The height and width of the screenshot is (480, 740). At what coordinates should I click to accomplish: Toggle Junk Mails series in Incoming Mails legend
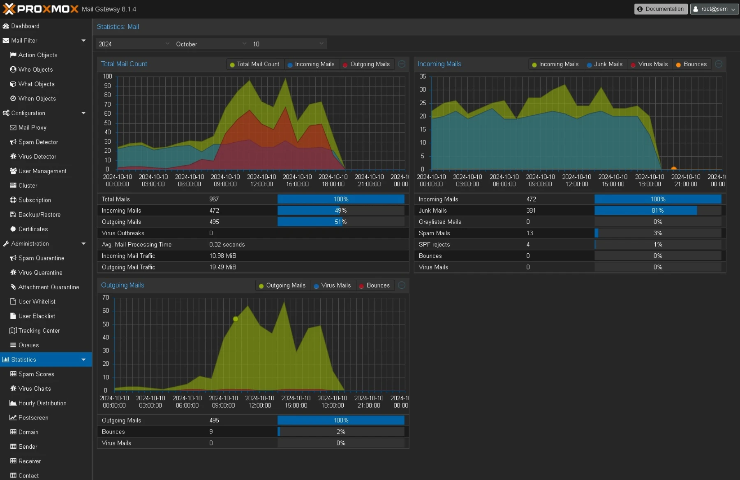604,64
